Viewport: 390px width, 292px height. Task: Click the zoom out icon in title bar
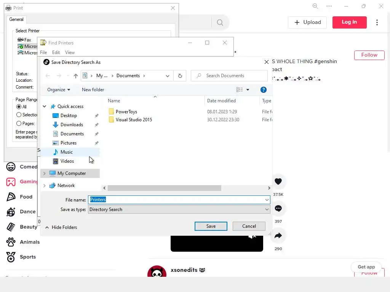click(x=315, y=6)
